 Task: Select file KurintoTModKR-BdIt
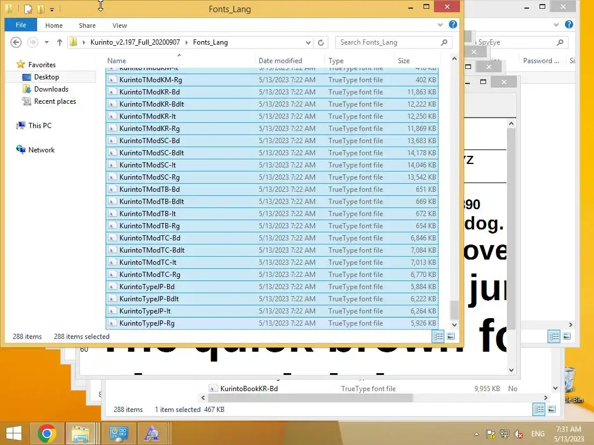click(x=272, y=104)
